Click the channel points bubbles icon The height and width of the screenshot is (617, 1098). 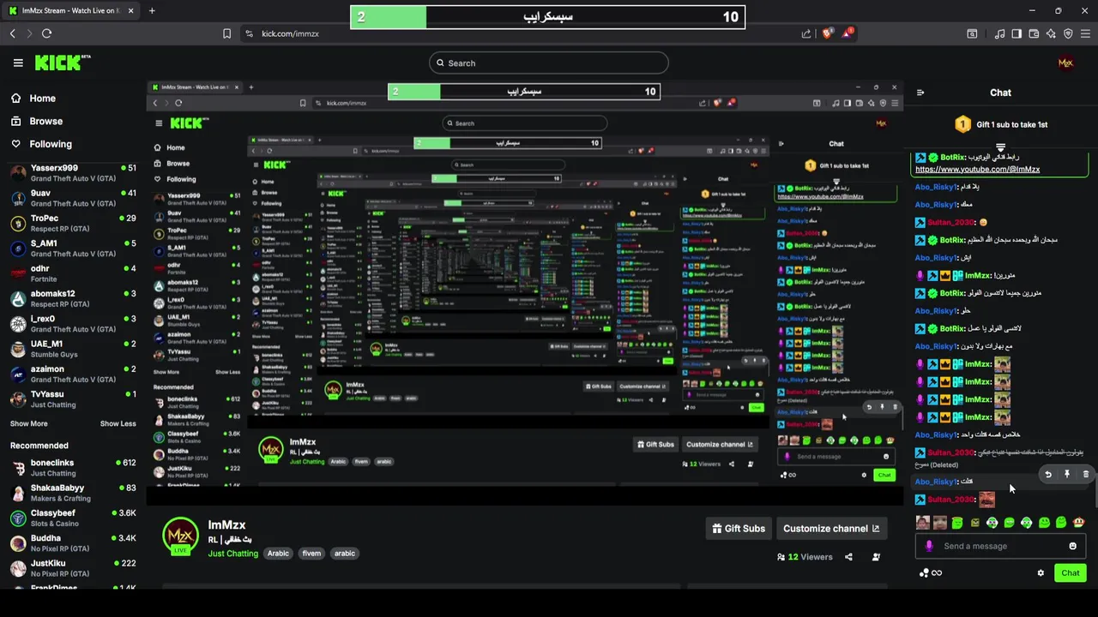924,572
